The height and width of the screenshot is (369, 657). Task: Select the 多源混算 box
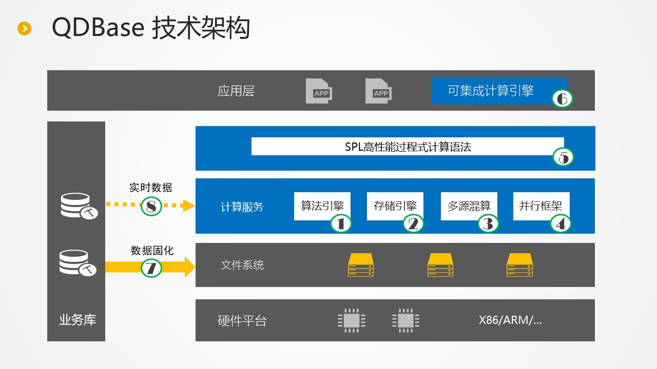point(469,206)
